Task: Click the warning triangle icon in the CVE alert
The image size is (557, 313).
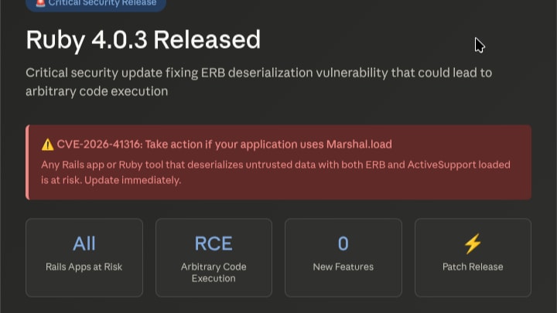Action: click(x=47, y=145)
